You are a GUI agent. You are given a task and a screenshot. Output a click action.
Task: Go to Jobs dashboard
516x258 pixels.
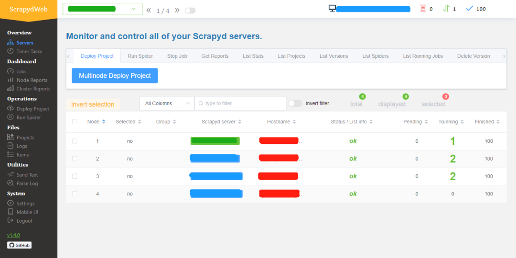(17, 71)
